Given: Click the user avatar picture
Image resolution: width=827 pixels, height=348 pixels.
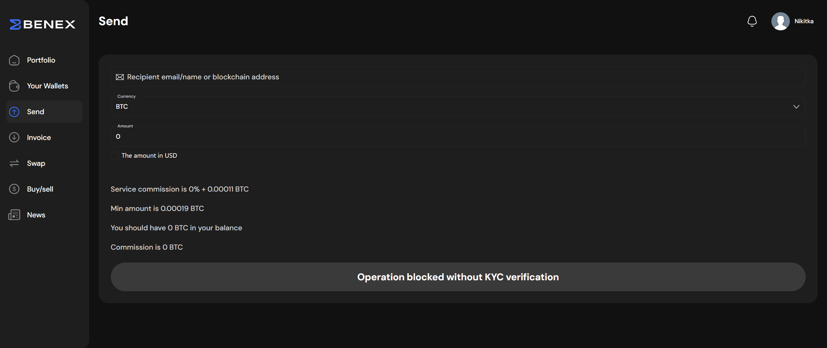Looking at the screenshot, I should click(x=780, y=21).
